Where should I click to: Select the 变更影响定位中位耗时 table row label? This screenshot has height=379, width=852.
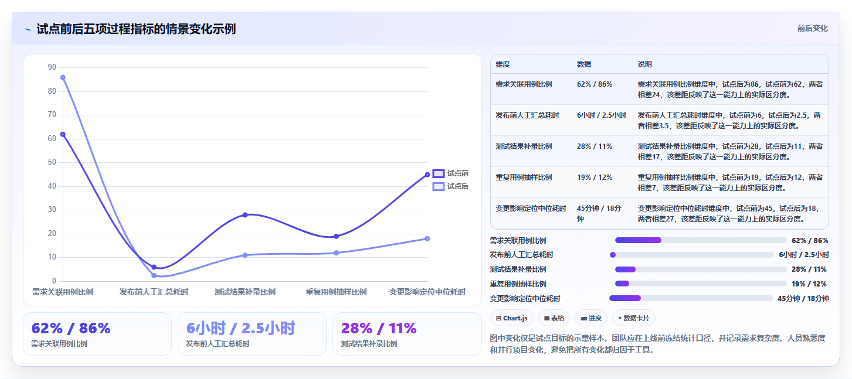click(531, 209)
